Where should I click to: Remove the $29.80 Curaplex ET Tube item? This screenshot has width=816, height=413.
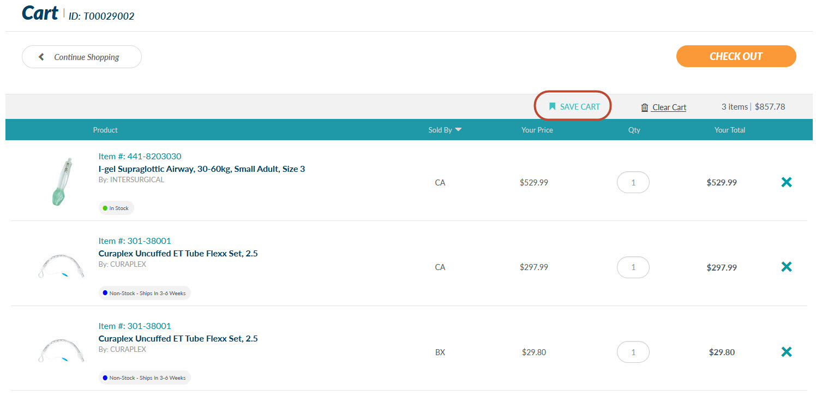tap(786, 352)
